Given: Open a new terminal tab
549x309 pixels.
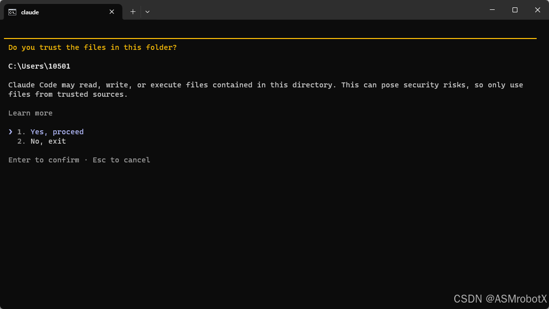Looking at the screenshot, I should [x=133, y=12].
